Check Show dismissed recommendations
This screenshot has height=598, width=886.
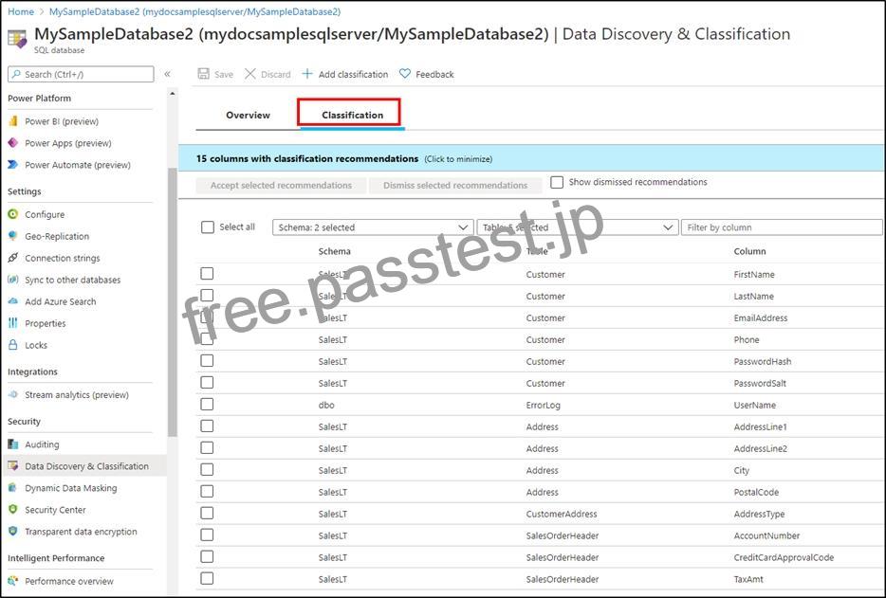(x=557, y=182)
